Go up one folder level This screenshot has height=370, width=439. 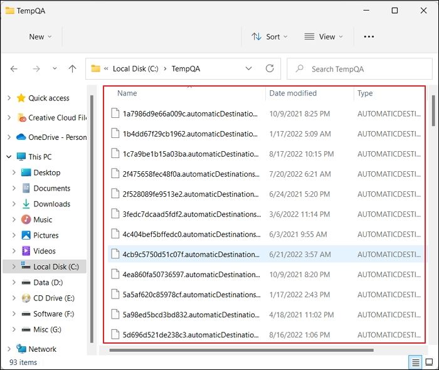click(x=73, y=69)
